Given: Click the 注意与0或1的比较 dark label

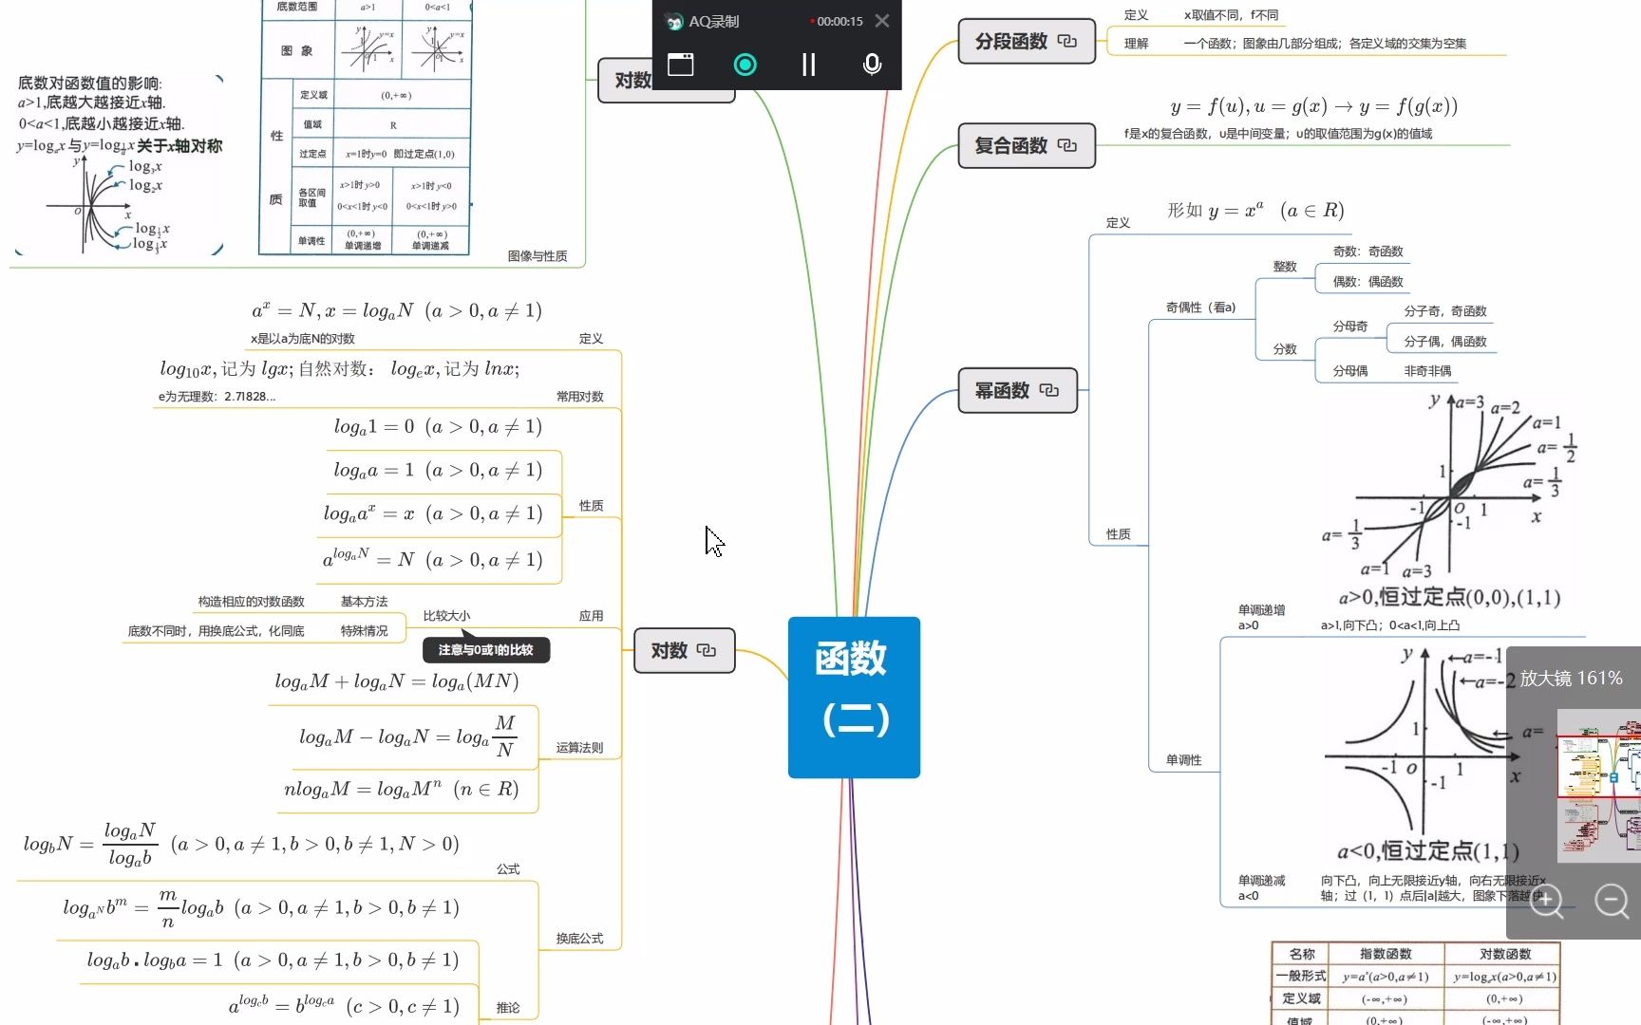Looking at the screenshot, I should coord(486,650).
